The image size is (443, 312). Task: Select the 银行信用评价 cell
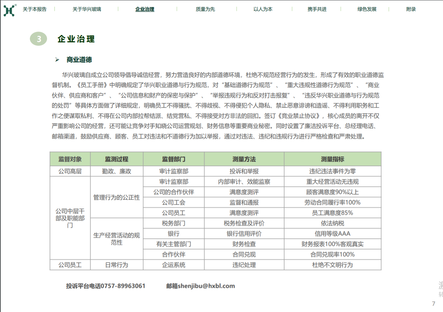coord(244,233)
